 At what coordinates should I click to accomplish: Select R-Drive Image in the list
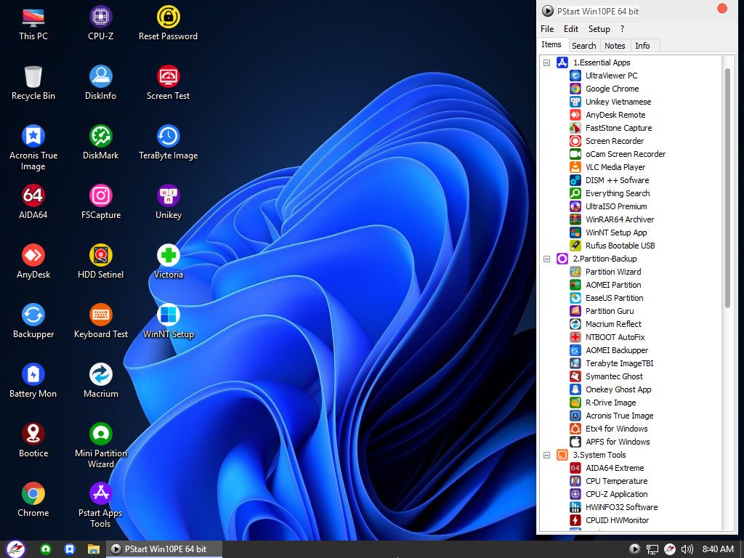(x=610, y=403)
